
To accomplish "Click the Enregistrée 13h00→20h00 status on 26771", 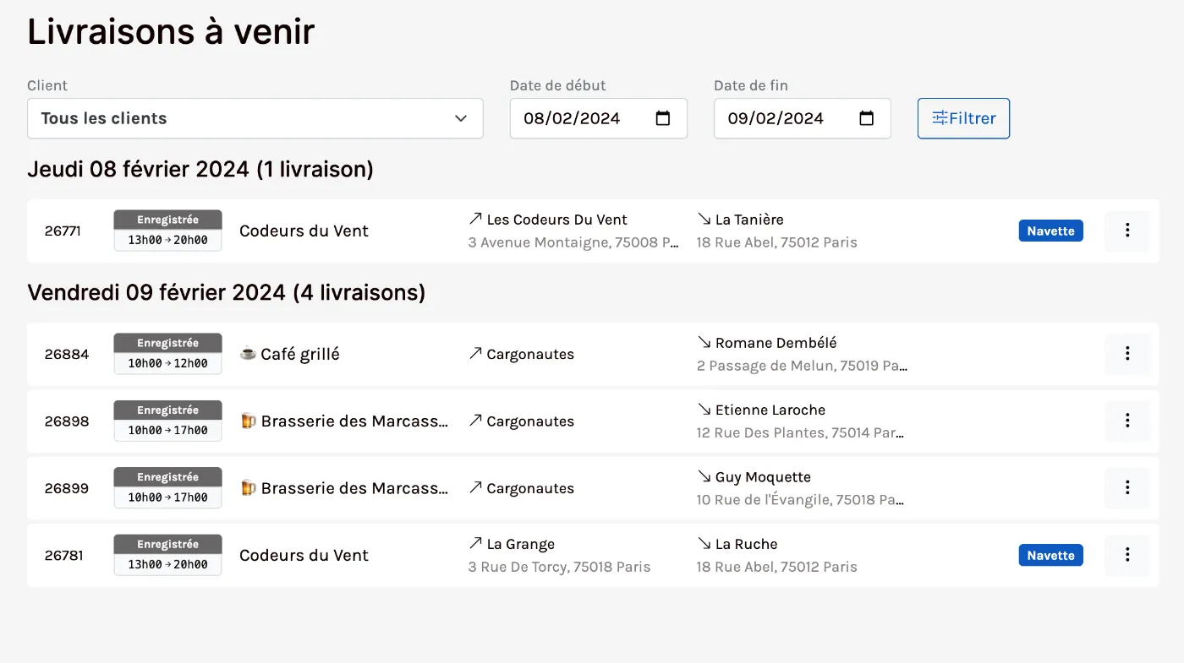I will coord(168,231).
